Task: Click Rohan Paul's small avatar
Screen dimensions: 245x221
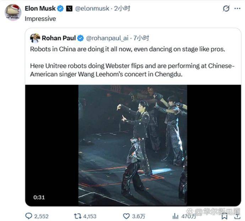Action: click(35, 38)
